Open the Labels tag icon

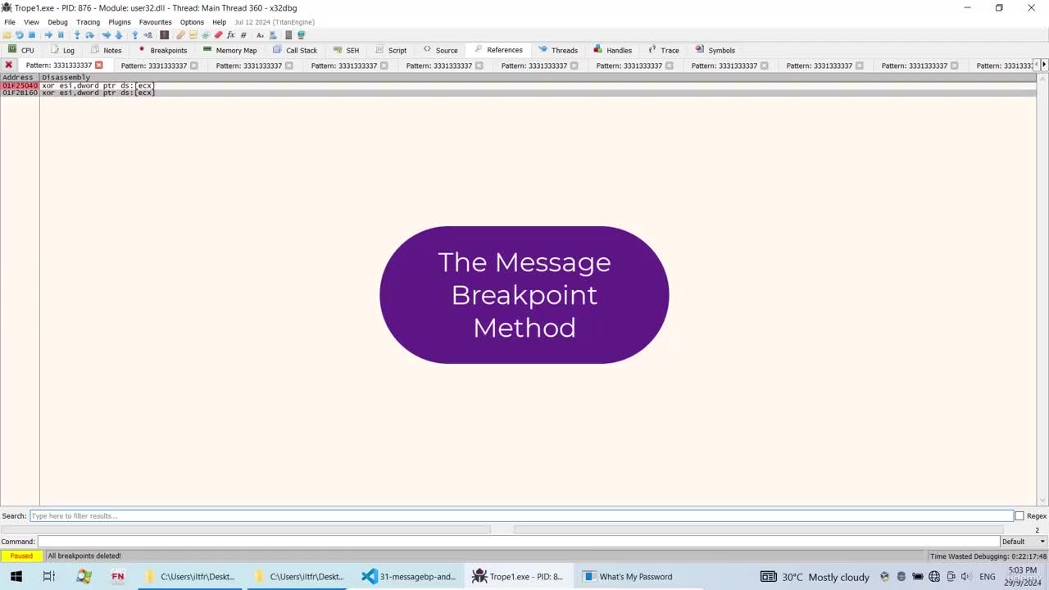pos(206,35)
